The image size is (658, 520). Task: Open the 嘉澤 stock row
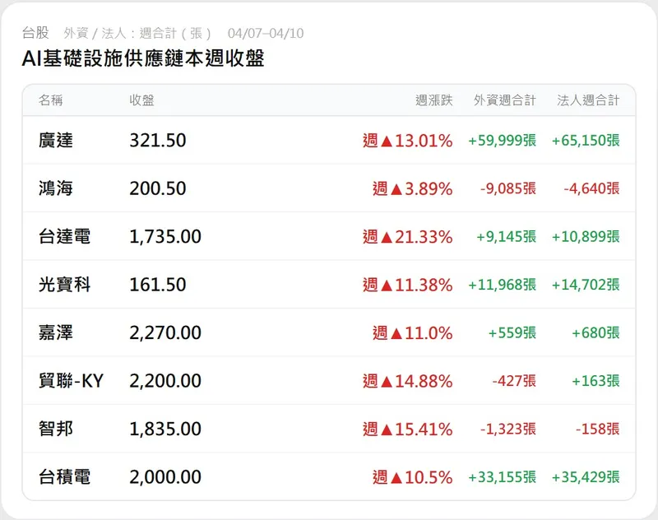click(56, 333)
